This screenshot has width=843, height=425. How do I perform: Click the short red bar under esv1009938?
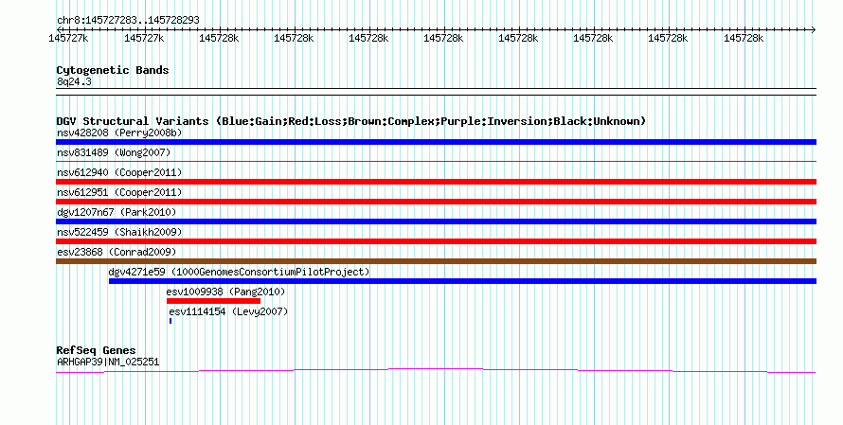[213, 301]
